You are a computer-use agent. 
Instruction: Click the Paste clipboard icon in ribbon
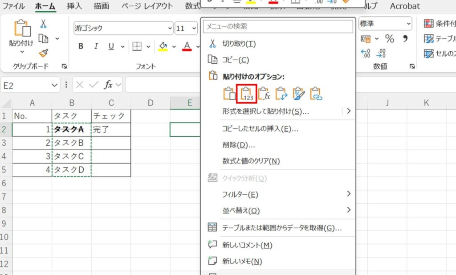tap(22, 28)
